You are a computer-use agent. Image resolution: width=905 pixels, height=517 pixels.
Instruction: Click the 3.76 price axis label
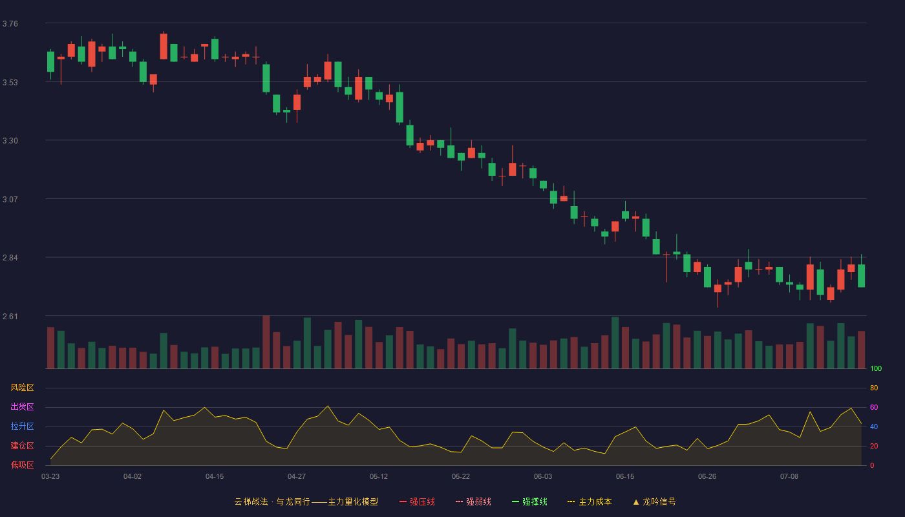pos(10,24)
